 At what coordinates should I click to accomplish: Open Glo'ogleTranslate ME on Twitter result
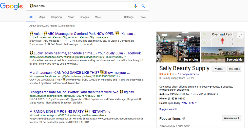point(83,92)
